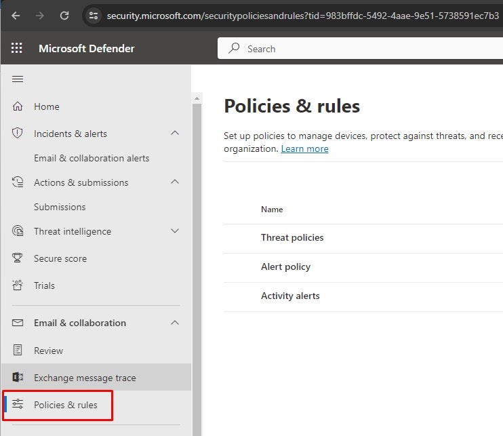Sort by Name column header
This screenshot has height=436, width=503.
[x=272, y=210]
